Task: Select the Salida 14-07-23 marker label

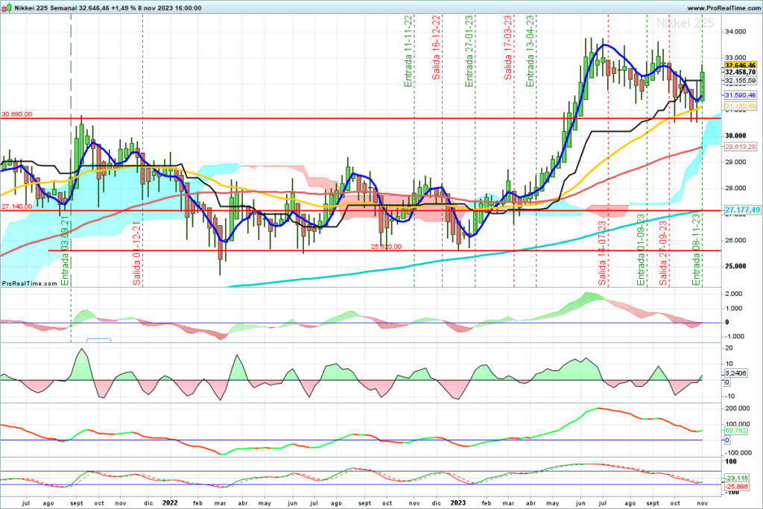Action: (602, 253)
